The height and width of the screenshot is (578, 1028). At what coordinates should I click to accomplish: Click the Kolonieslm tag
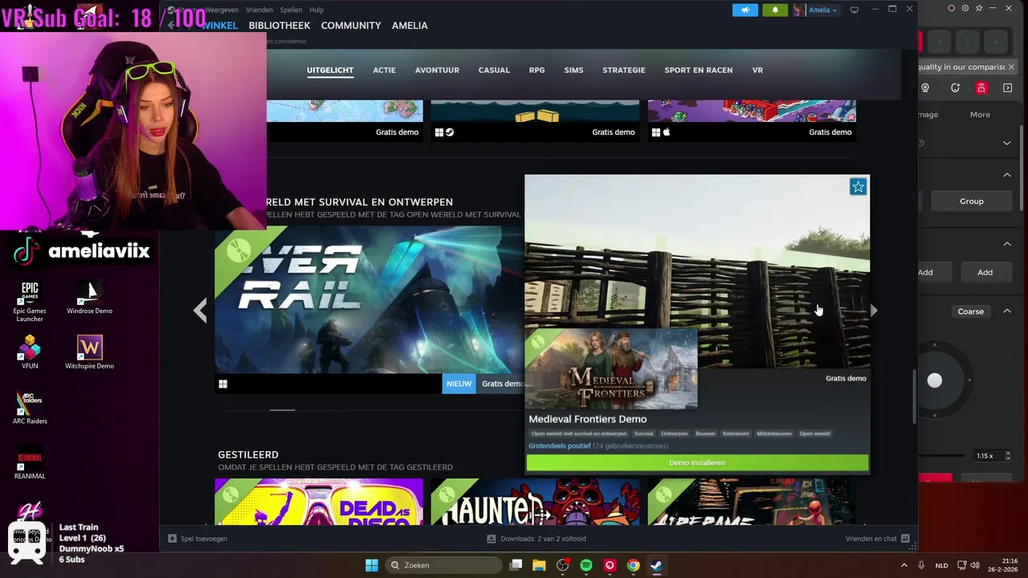coord(736,433)
